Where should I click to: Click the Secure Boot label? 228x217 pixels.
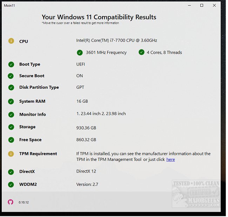point(32,76)
